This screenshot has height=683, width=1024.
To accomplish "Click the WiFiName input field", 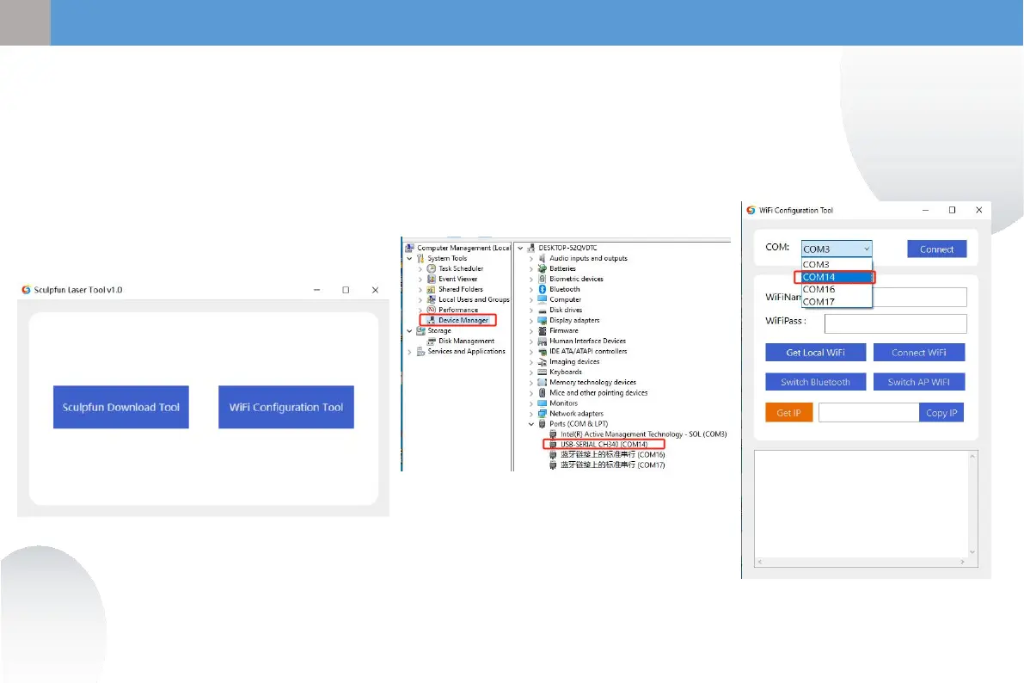I will 919,297.
